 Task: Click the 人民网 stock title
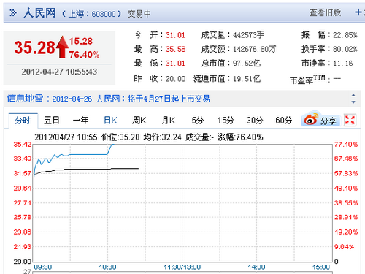[x=39, y=12]
